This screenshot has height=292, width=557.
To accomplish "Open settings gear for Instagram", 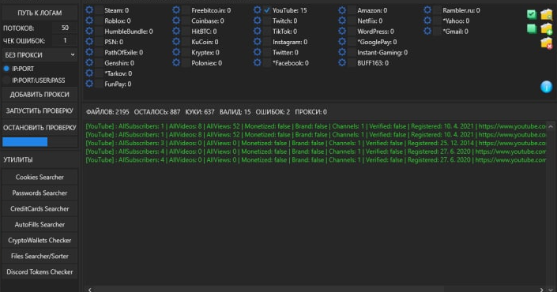I will point(258,42).
